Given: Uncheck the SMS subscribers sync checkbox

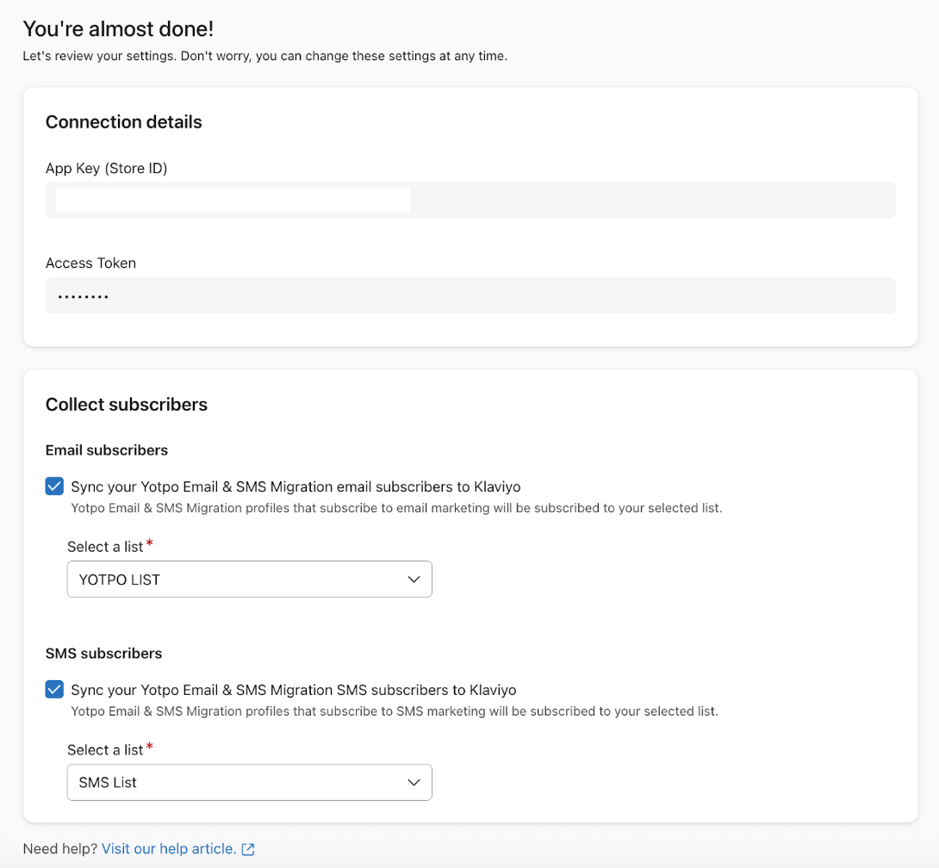Looking at the screenshot, I should [x=54, y=690].
